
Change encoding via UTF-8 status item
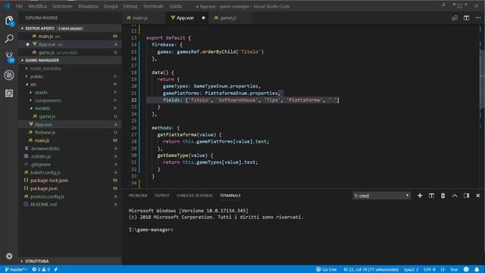pyautogui.click(x=430, y=270)
